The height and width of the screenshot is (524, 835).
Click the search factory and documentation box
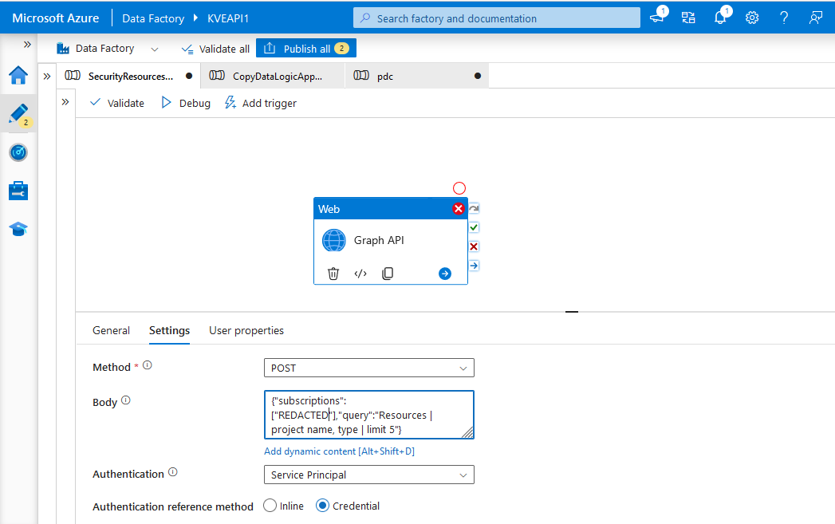(496, 18)
